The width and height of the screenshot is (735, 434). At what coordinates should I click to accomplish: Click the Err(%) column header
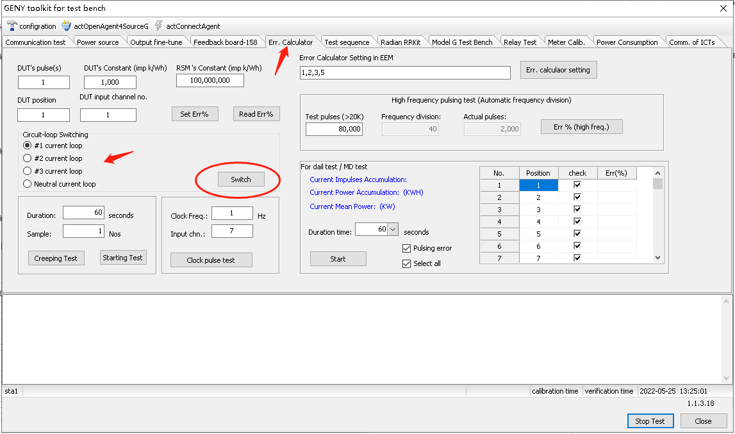pos(616,173)
